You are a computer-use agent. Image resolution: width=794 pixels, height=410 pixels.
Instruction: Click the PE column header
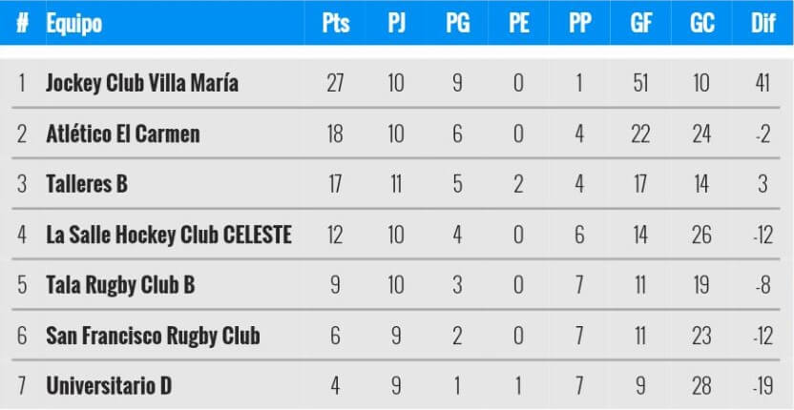[x=518, y=24]
